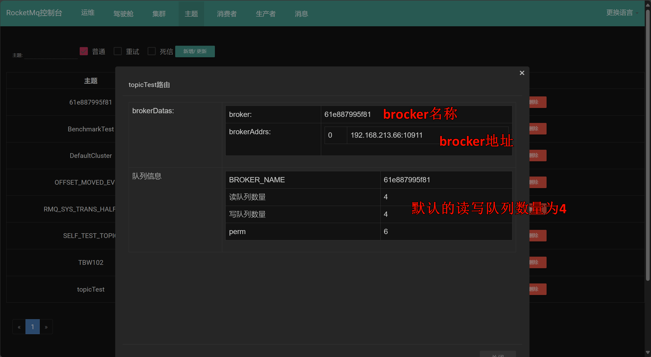Click scrollbar down arrow at bottom right
651x357 pixels.
(x=648, y=353)
